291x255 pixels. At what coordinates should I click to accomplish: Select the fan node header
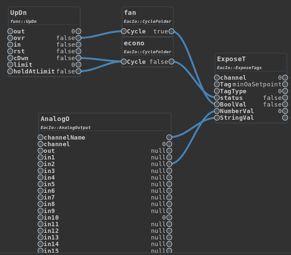point(129,13)
